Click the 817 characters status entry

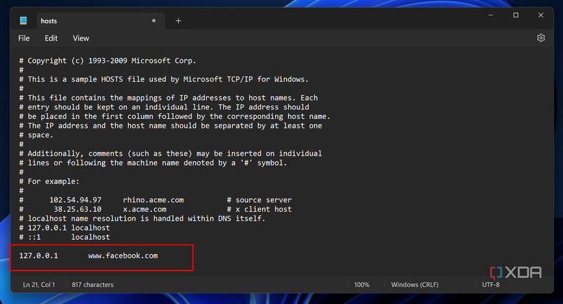(x=93, y=285)
